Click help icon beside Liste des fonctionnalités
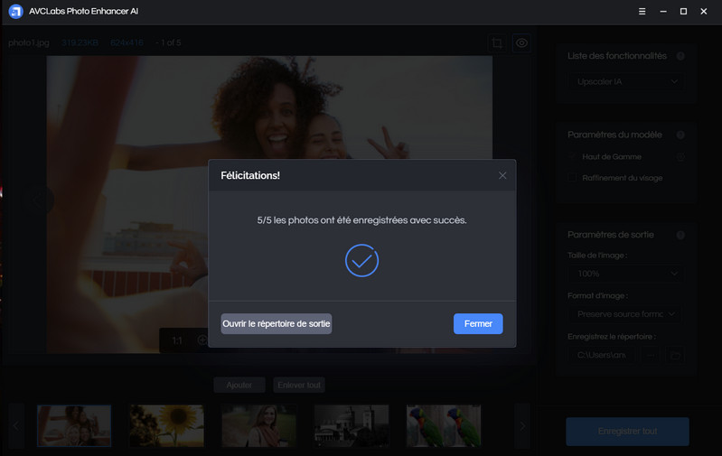This screenshot has height=456, width=722. point(680,56)
